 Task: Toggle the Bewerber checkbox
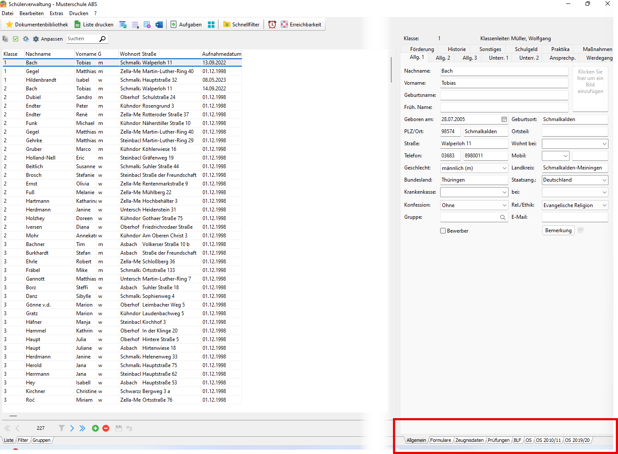[443, 231]
